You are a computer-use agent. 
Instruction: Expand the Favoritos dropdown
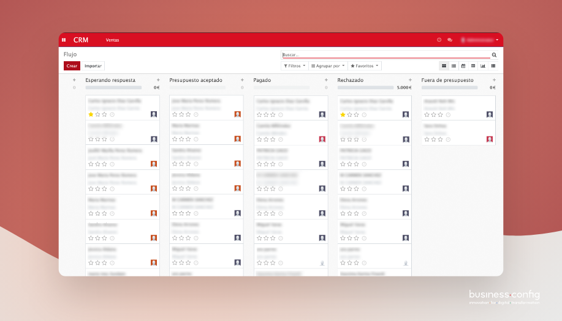365,66
